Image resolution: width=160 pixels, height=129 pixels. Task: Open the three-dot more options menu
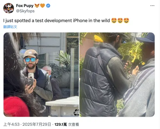coord(152,6)
